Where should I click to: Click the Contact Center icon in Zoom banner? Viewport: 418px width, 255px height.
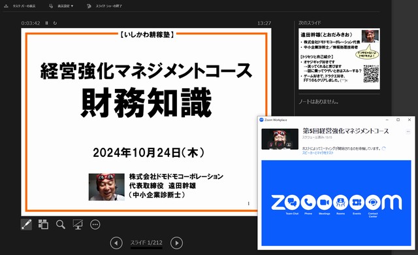[x=373, y=203]
